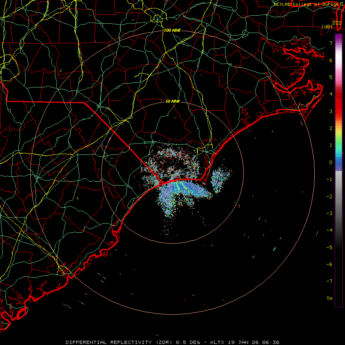The image size is (345, 345).
Task: Click the 100 NMI range ring label
Action: 172,30
